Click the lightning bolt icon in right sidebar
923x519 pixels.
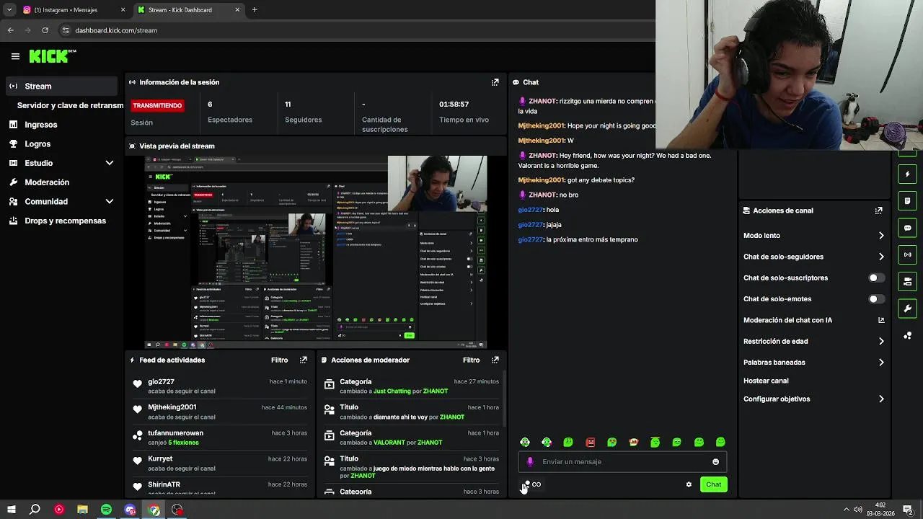point(908,174)
